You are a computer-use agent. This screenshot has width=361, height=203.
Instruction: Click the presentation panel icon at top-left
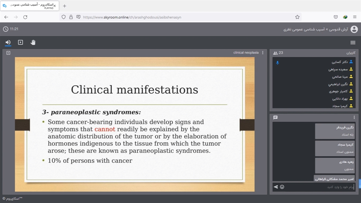click(x=8, y=53)
